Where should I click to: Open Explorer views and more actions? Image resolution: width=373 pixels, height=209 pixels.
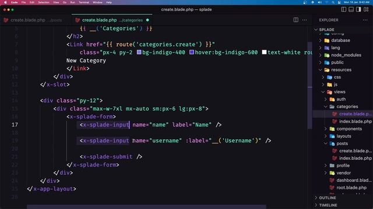(365, 20)
